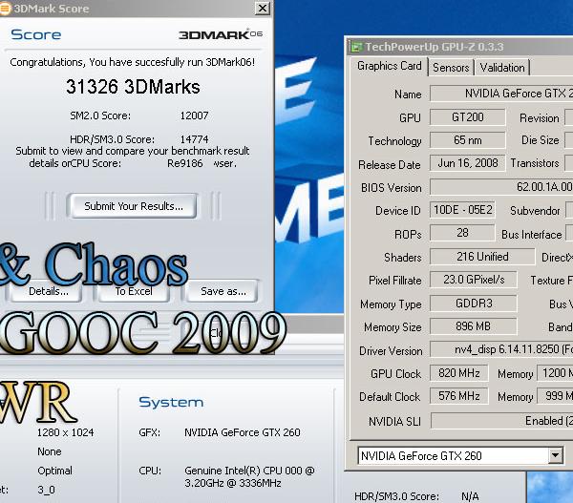
Task: Click the 3DMark Score window icon
Action: click(x=5, y=9)
